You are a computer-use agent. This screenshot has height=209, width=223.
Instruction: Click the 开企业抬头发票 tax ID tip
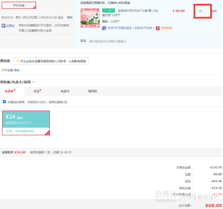(53, 61)
